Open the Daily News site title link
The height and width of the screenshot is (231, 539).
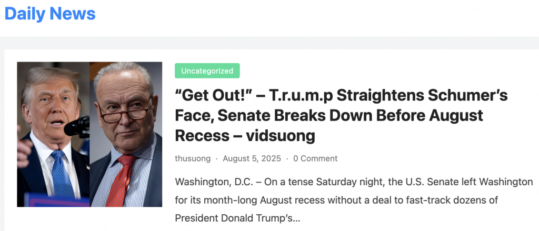click(50, 13)
